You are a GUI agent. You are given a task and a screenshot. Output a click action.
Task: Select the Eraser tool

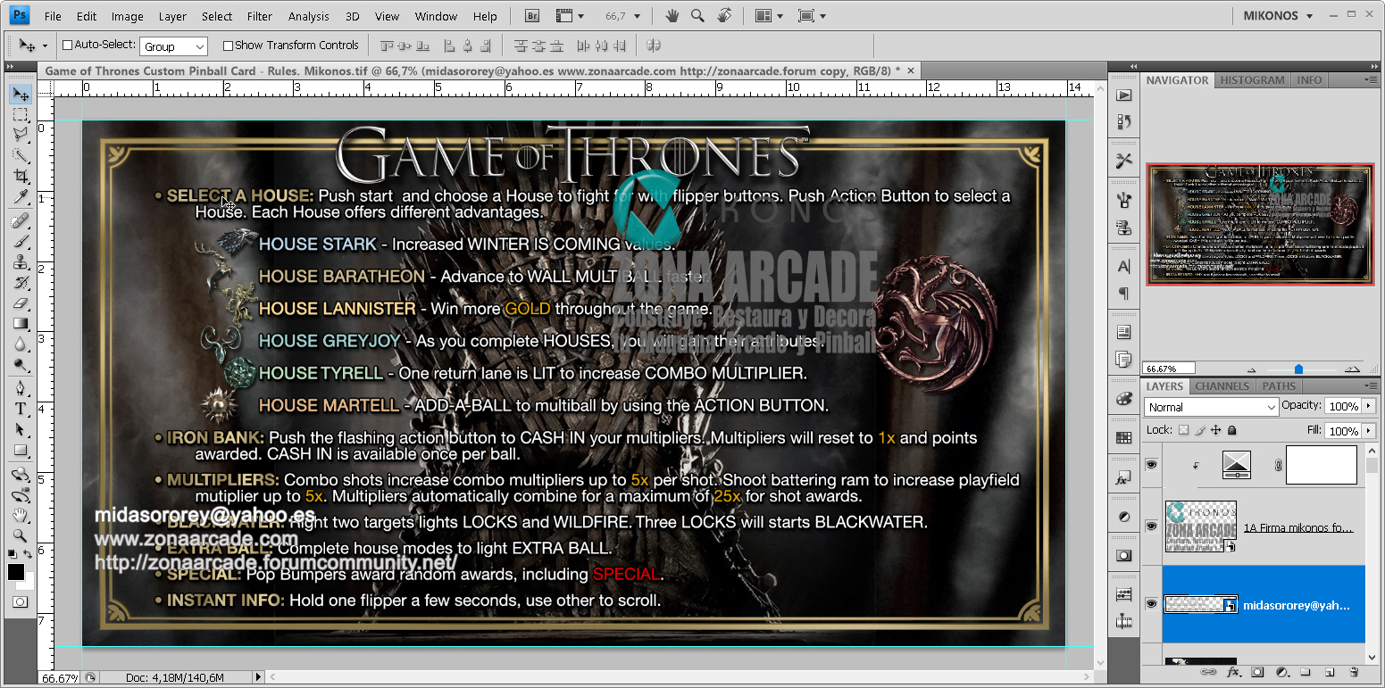pyautogui.click(x=21, y=303)
